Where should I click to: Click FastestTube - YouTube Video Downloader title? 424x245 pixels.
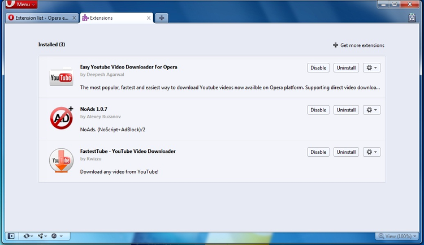[x=128, y=151]
